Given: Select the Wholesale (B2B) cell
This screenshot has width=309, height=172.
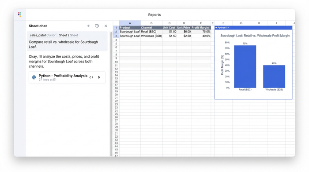Looking at the screenshot, I should 151,36.
